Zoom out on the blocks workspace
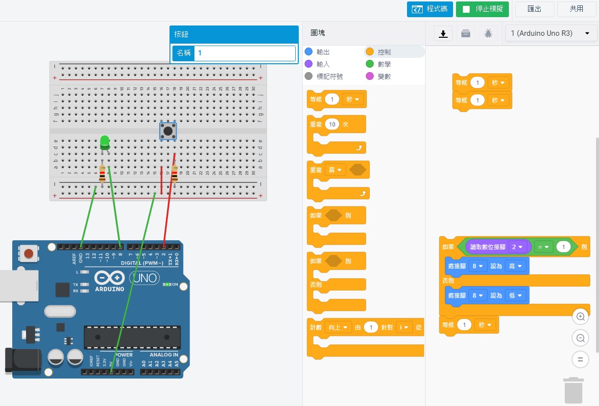 tap(580, 338)
